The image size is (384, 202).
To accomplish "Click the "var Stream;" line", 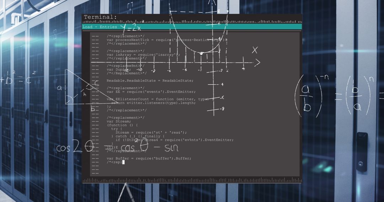I will point(119,121).
